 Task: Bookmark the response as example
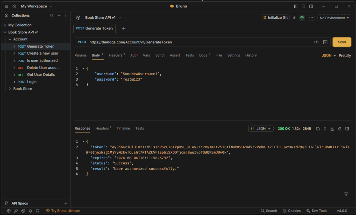point(325,129)
